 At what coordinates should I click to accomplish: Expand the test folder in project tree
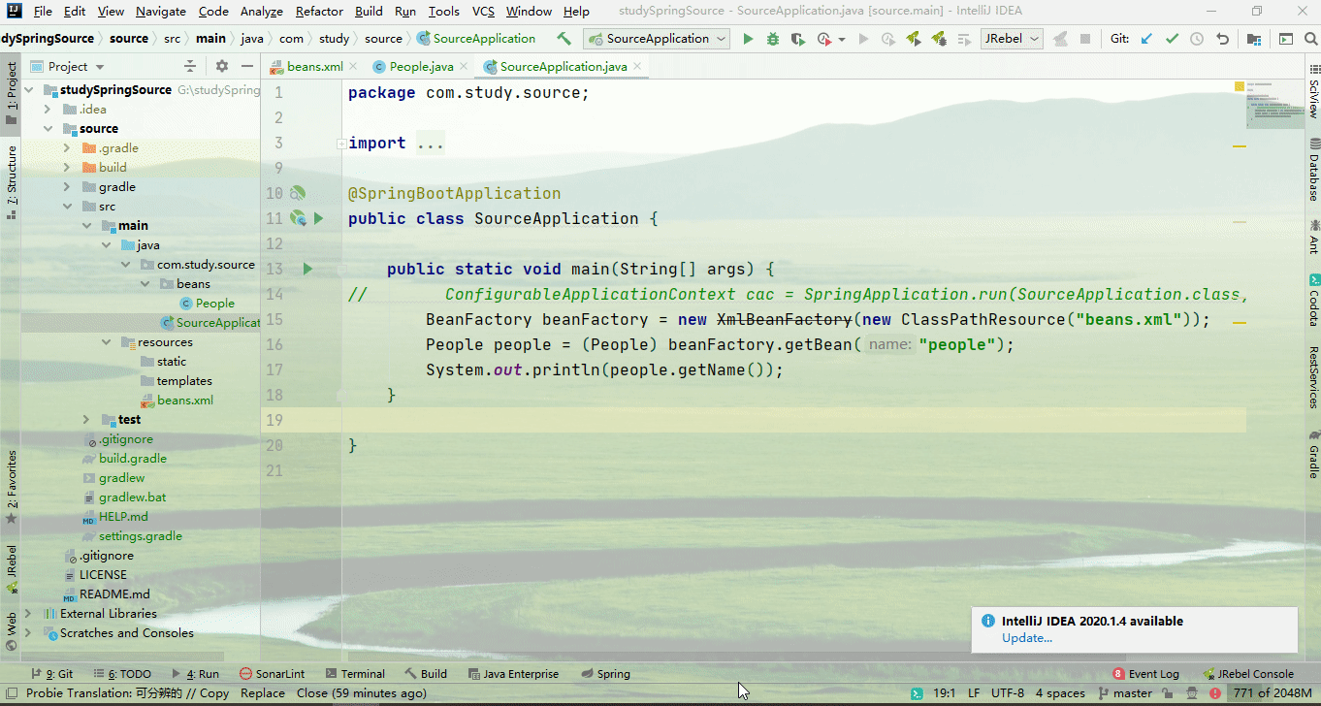click(x=86, y=420)
